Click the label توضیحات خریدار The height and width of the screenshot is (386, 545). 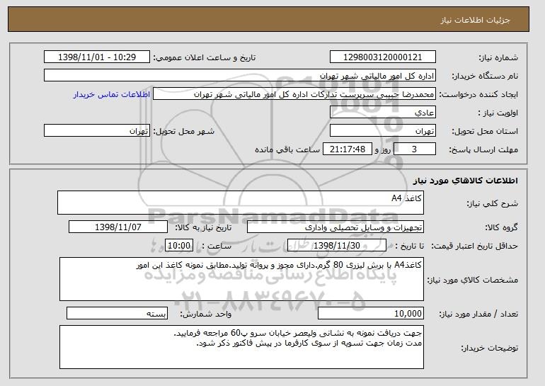click(x=489, y=348)
